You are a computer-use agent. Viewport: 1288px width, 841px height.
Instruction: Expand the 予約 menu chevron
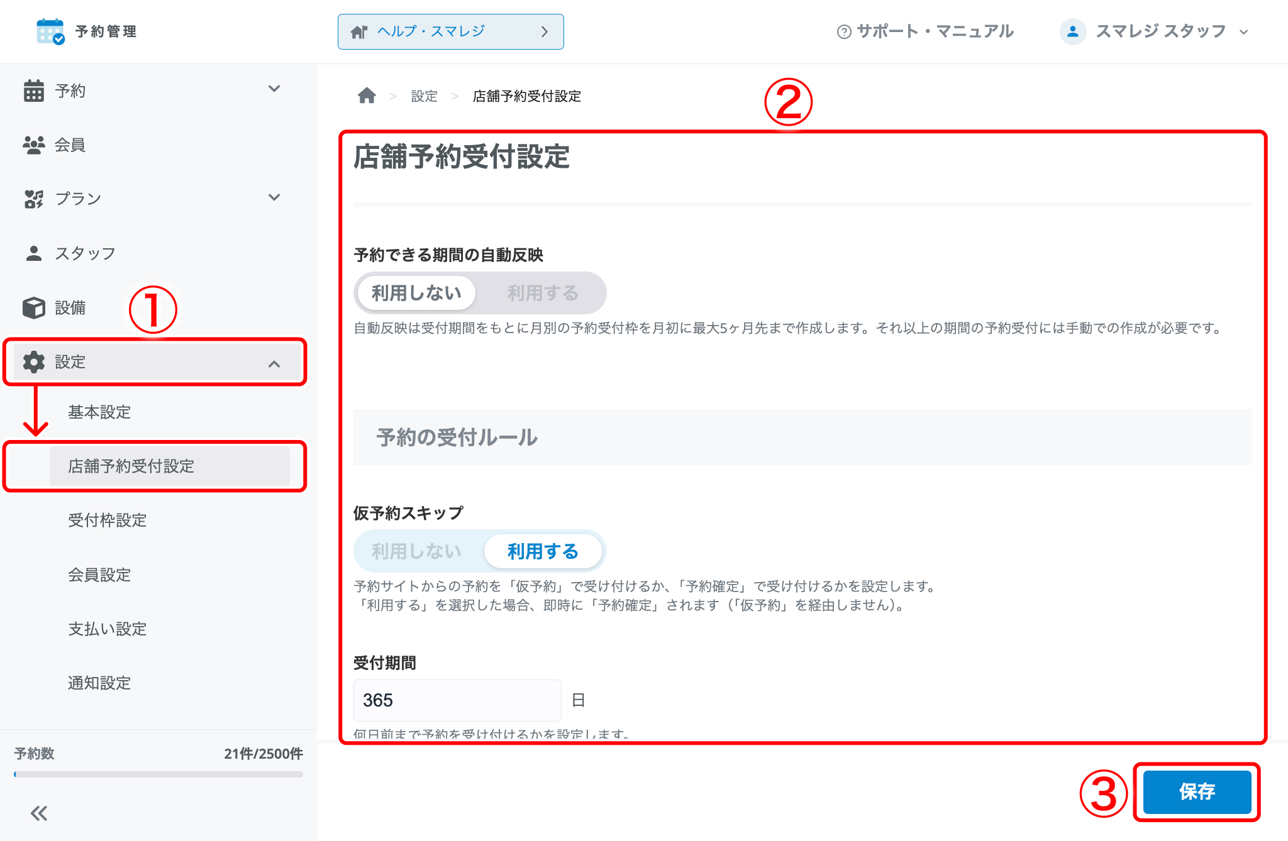274,89
